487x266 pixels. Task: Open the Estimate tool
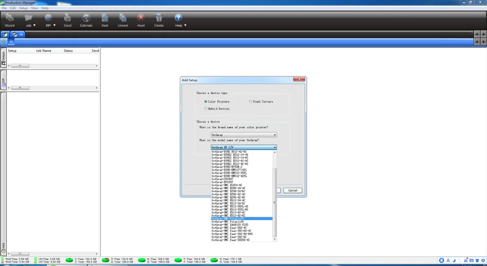[x=86, y=18]
